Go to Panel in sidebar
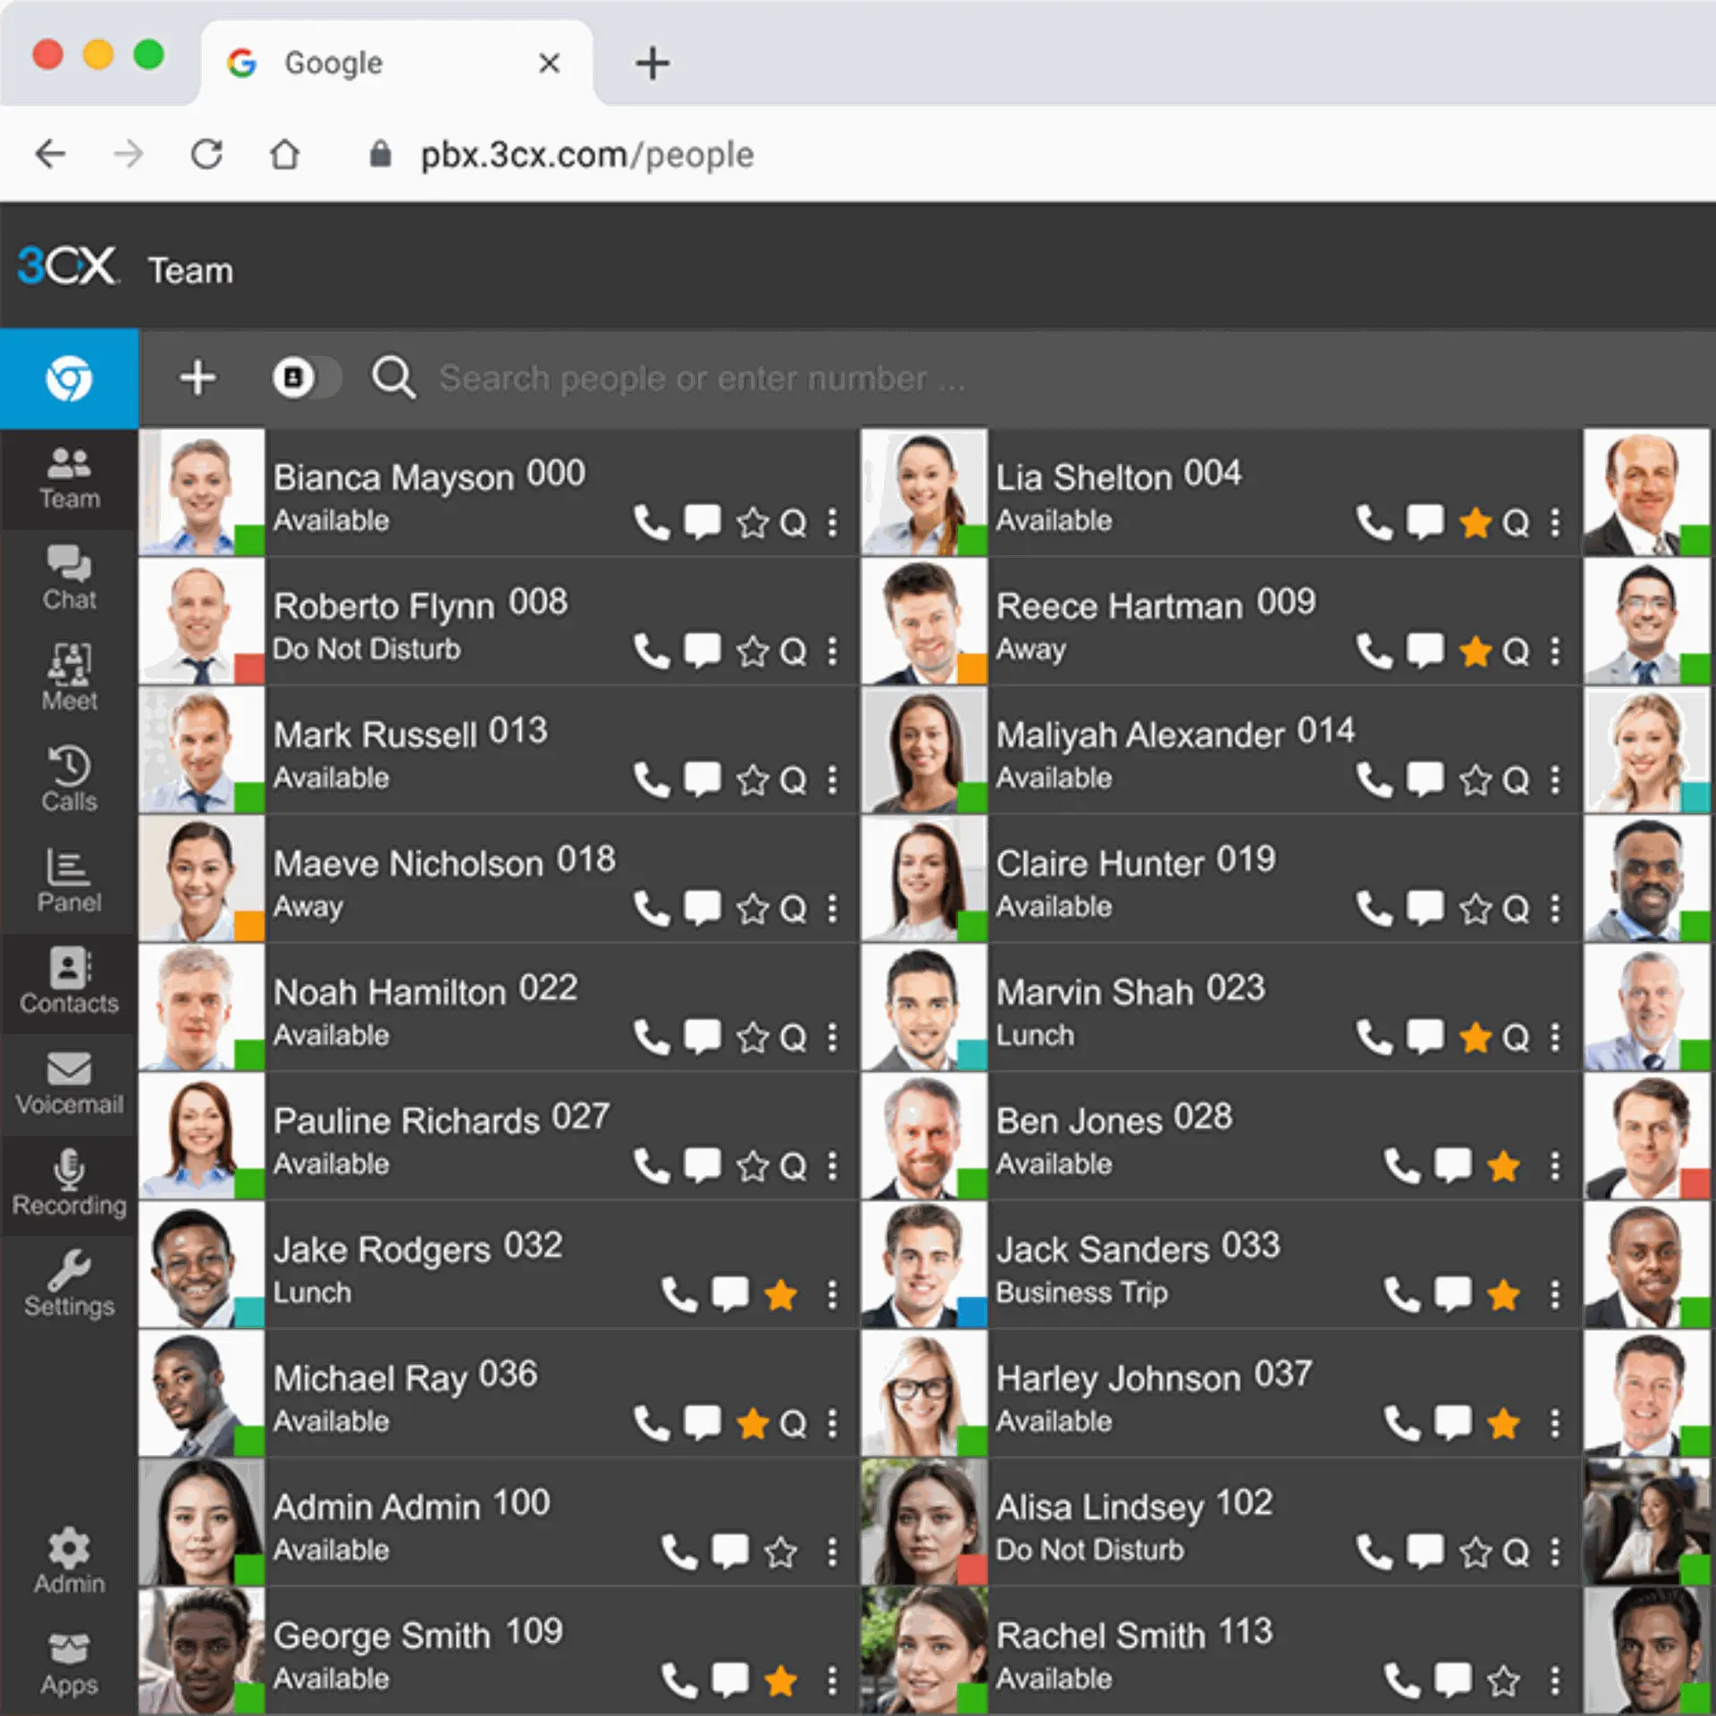 [69, 881]
